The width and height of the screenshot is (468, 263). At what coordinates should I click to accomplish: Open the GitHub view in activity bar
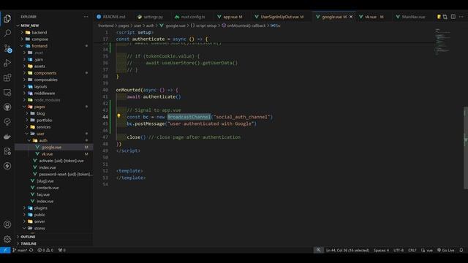point(7,107)
